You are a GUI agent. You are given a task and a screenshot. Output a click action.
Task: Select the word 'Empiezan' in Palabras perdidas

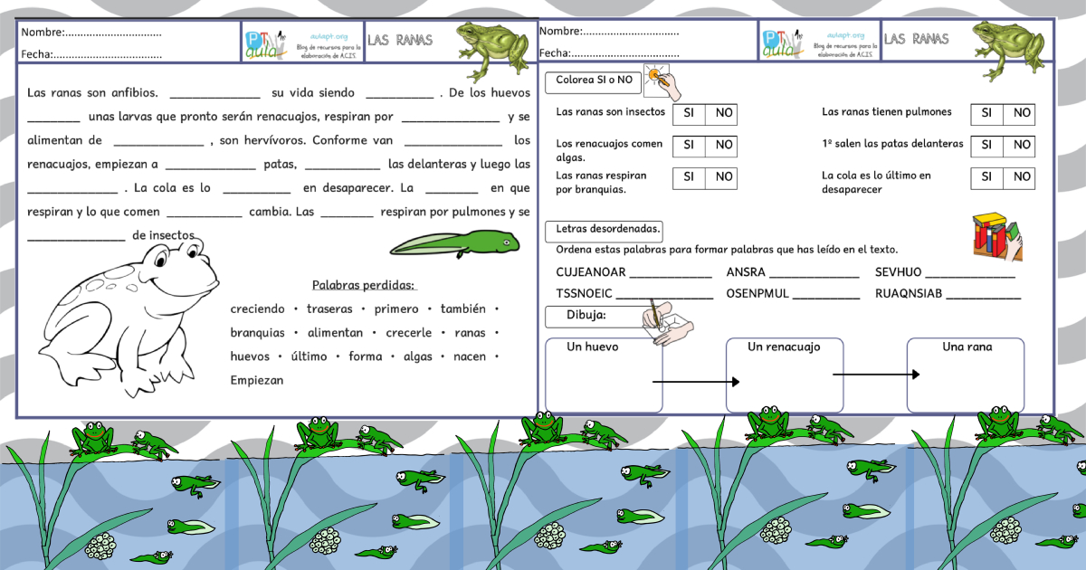pyautogui.click(x=257, y=381)
